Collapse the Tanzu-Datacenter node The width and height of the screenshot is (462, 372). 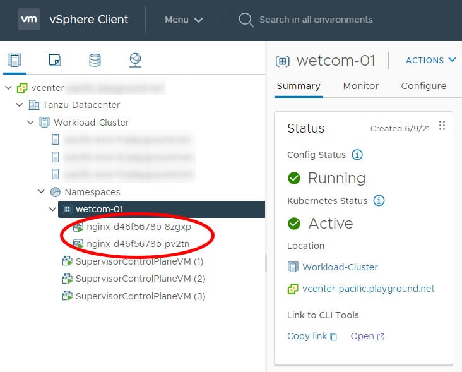[x=20, y=105]
